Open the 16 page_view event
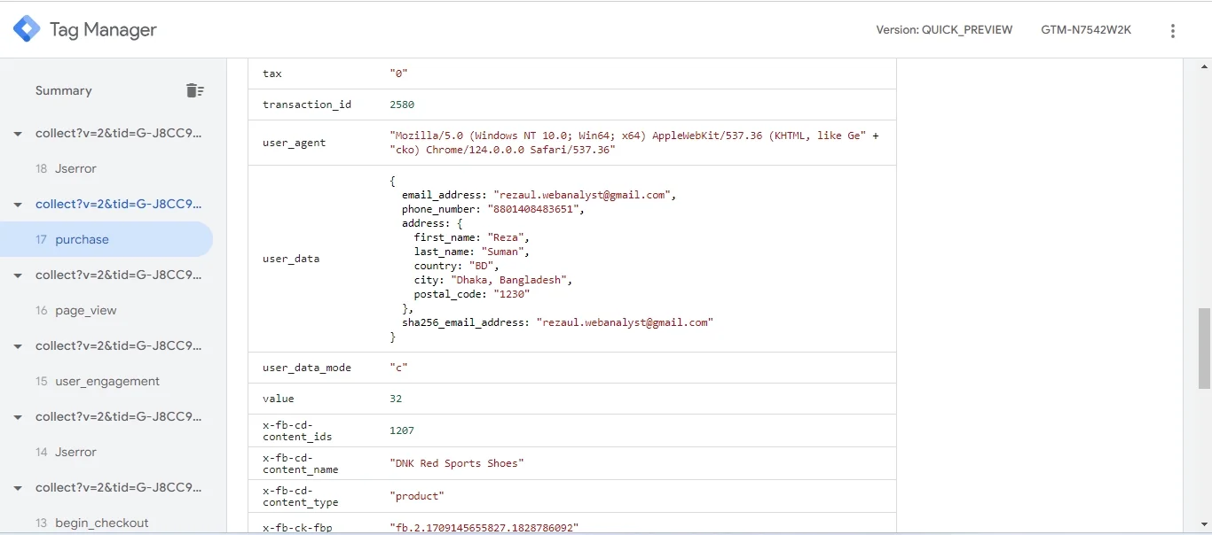 106,310
